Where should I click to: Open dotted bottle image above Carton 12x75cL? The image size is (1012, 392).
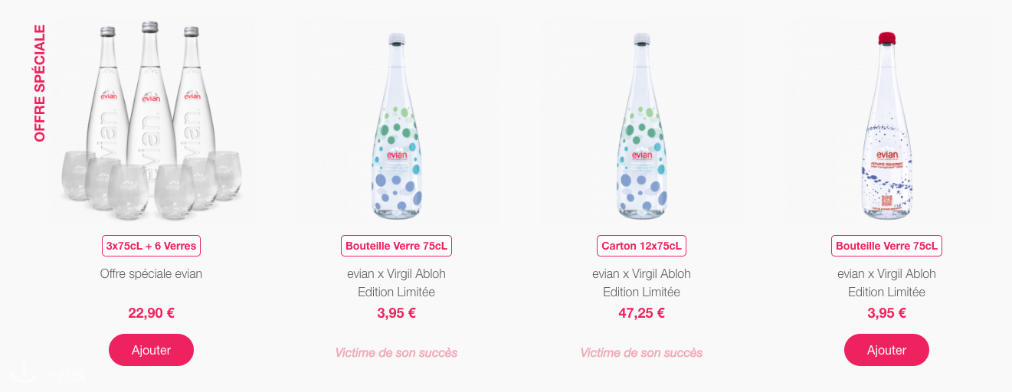coord(641,121)
